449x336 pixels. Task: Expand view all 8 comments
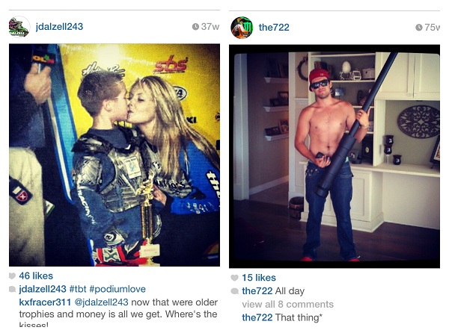coord(288,305)
